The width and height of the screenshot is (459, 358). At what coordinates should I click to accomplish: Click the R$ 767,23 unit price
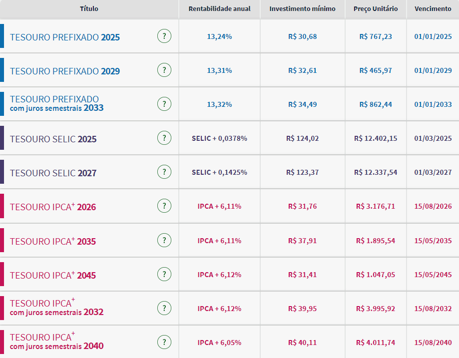click(x=376, y=36)
